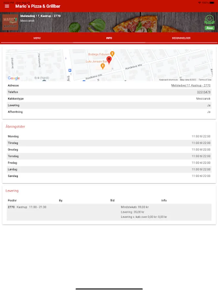Open the Bedømmelser reviews tab
The height and width of the screenshot is (291, 218).
pyautogui.click(x=181, y=38)
